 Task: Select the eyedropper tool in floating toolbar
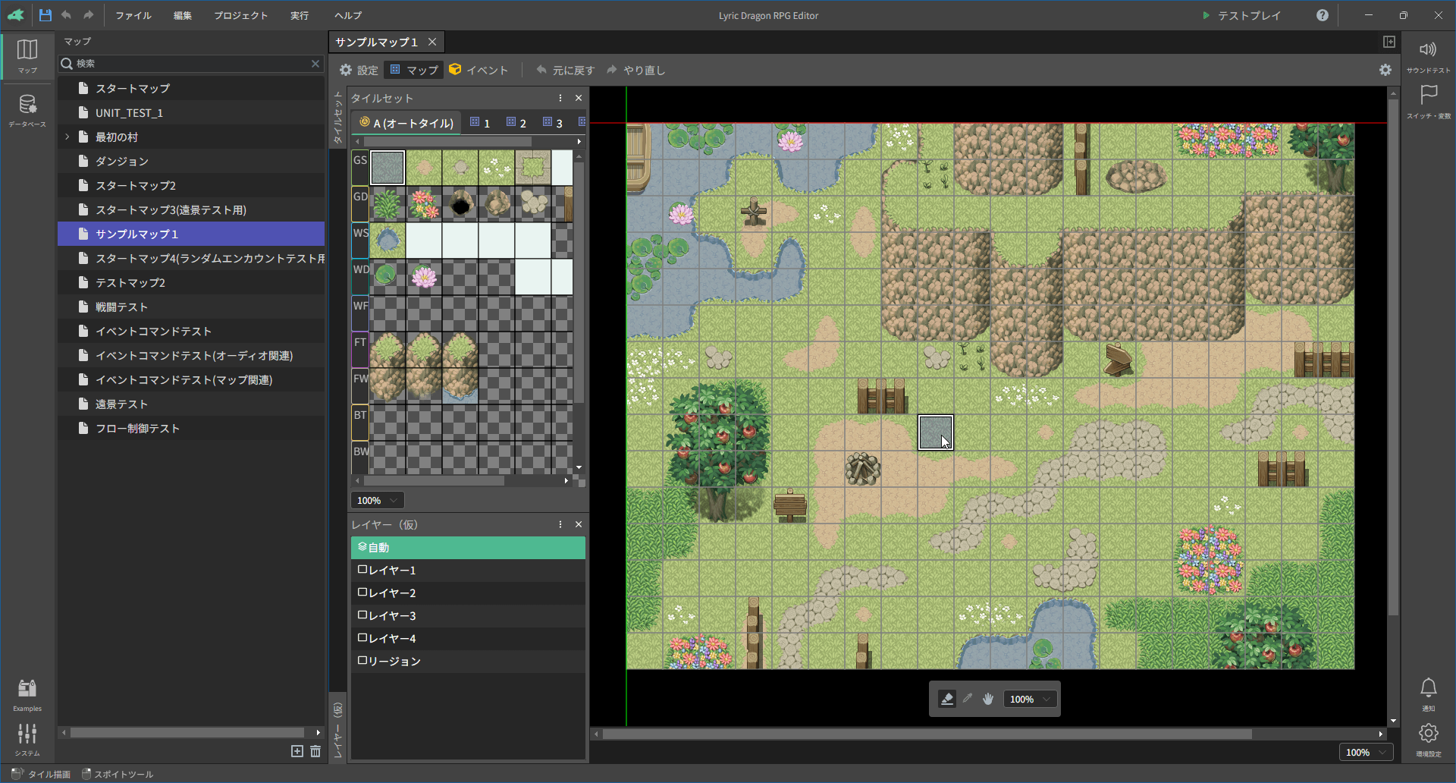coord(968,699)
